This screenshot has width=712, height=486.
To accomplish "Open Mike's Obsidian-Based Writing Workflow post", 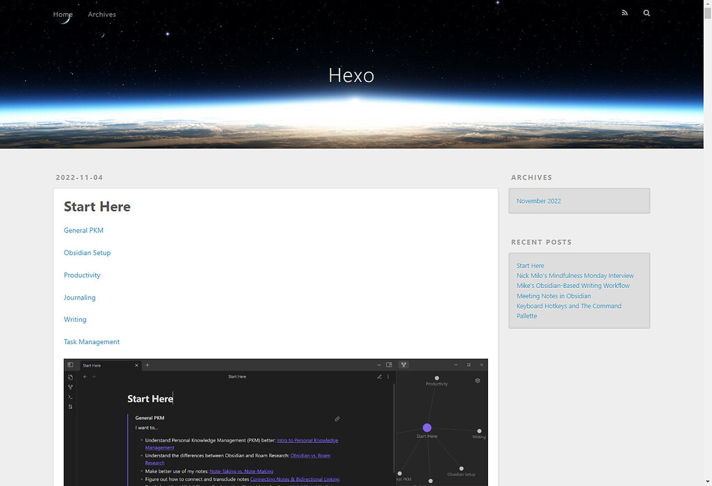I will point(573,285).
